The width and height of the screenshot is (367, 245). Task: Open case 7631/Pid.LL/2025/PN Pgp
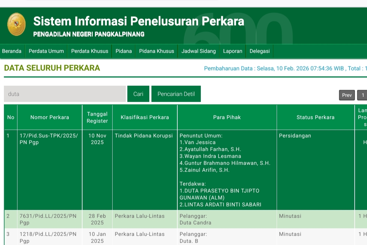[48, 219]
